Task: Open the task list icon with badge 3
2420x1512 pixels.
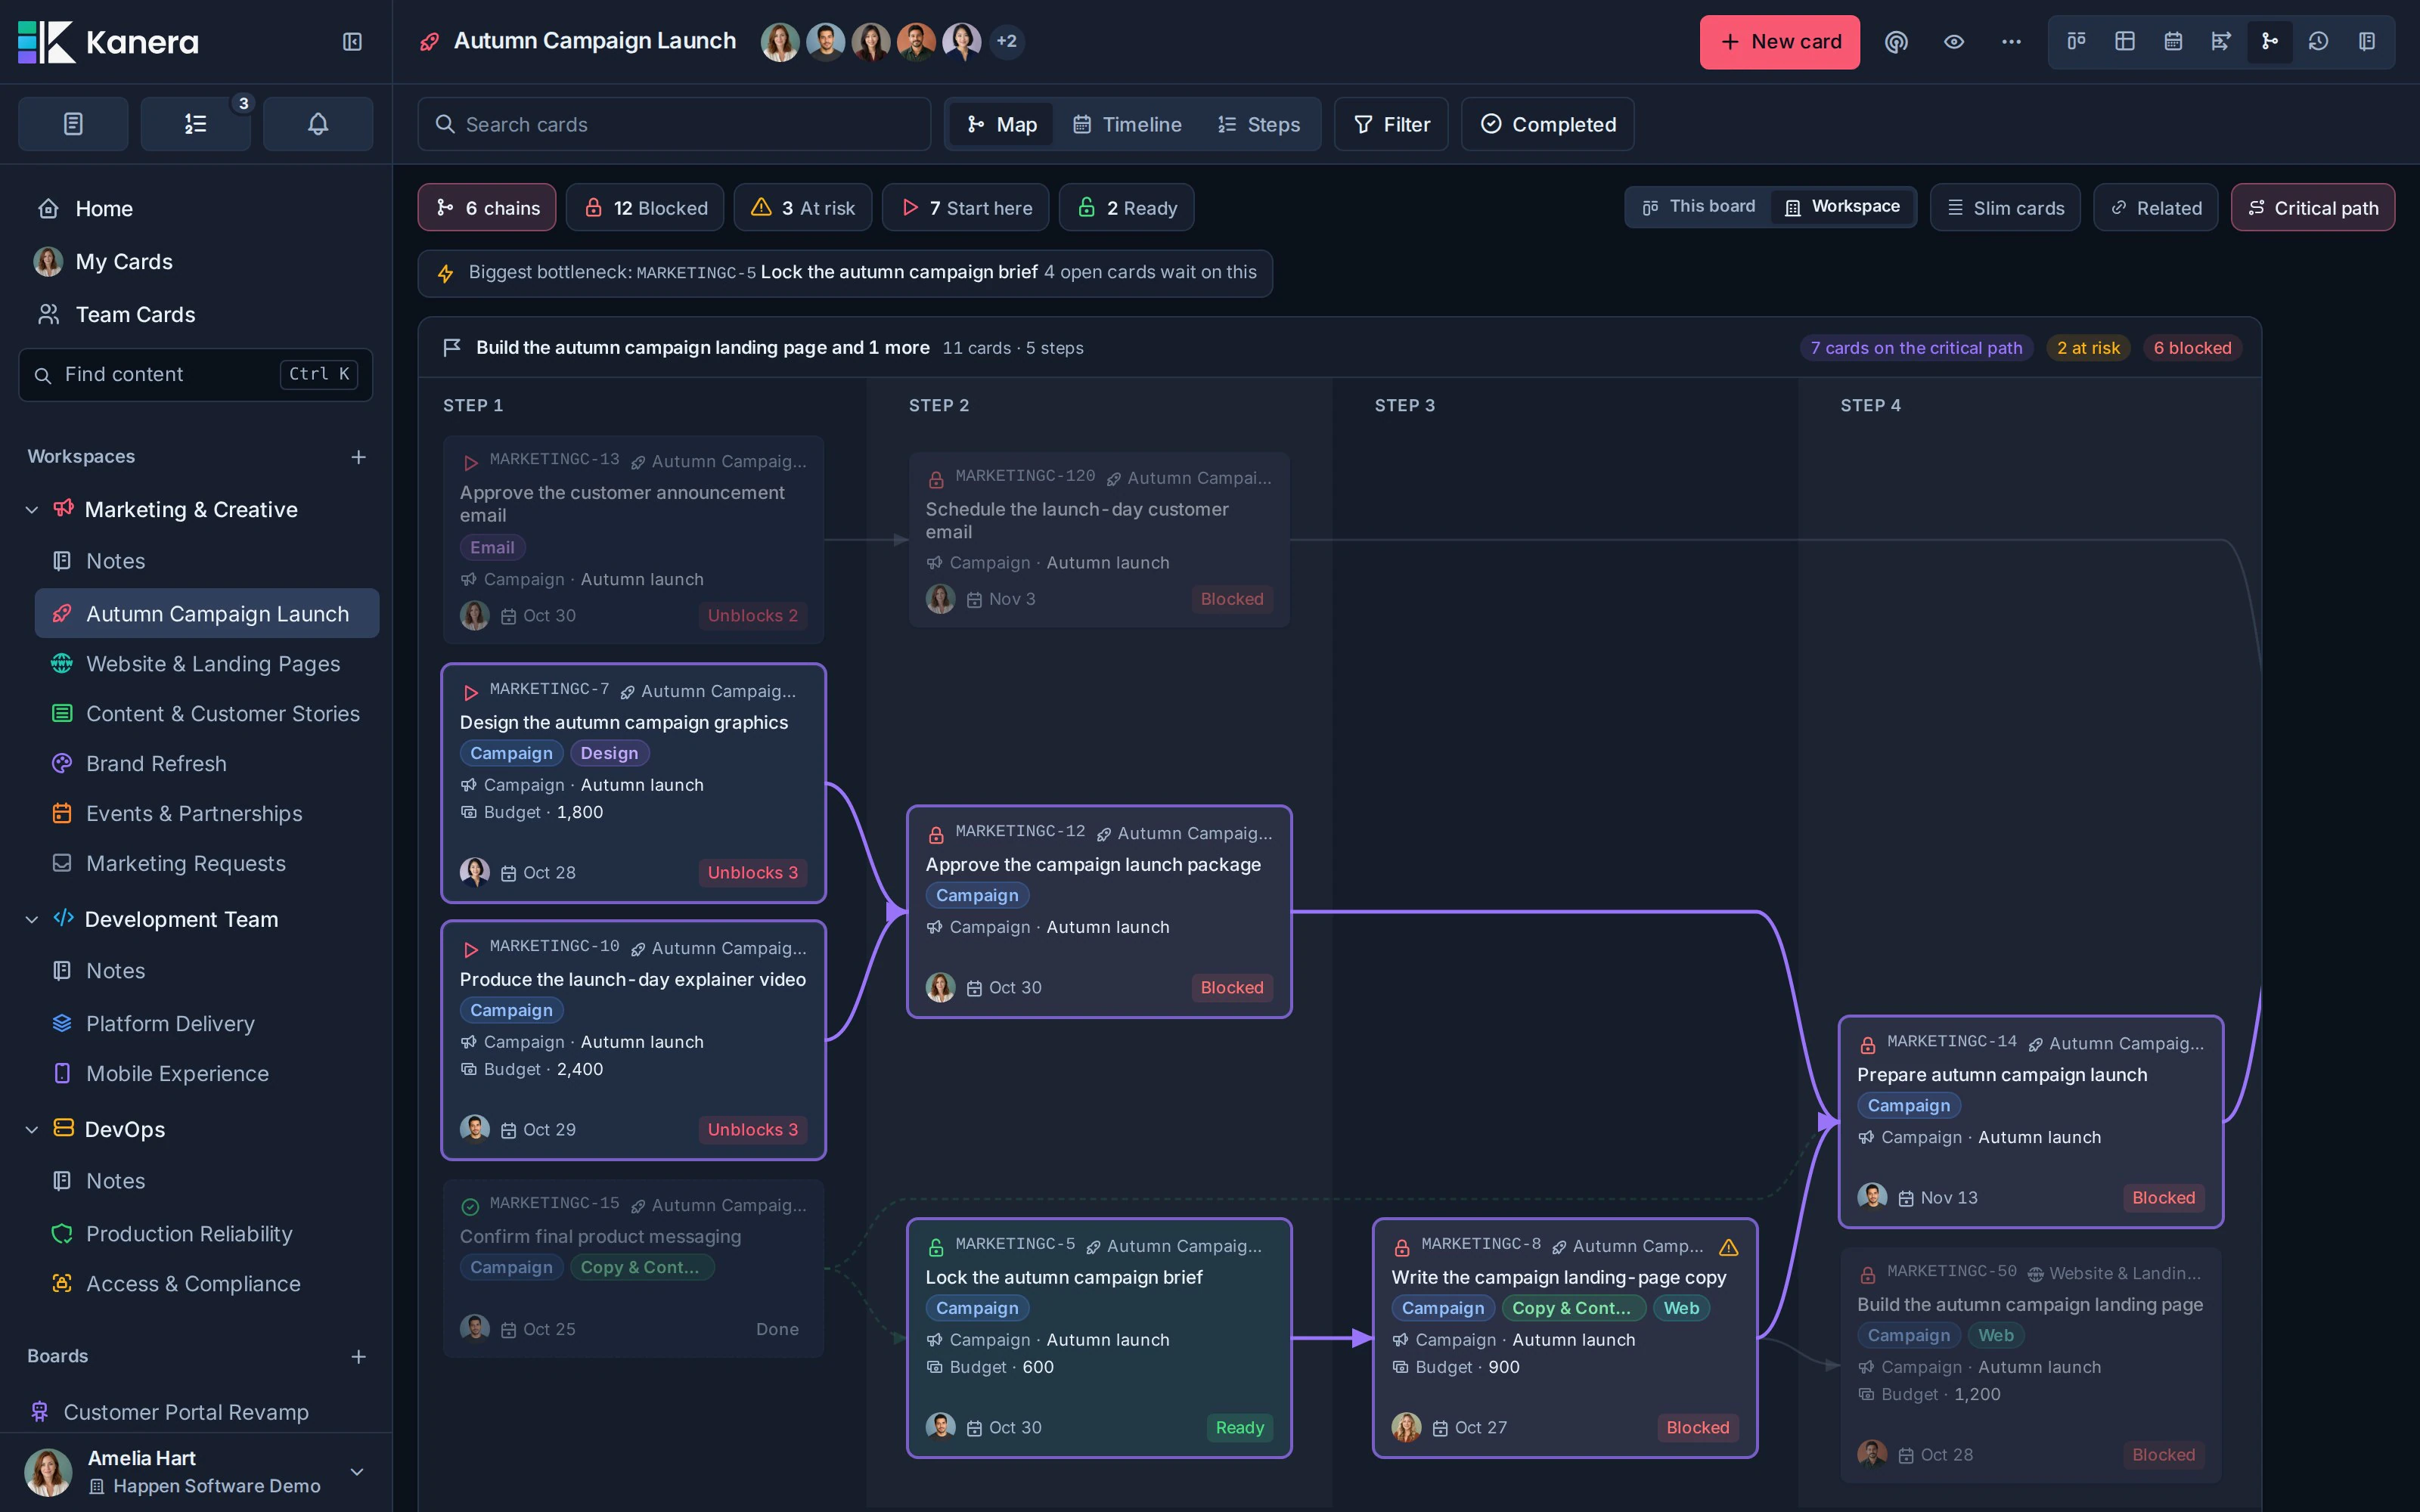Action: [x=196, y=124]
